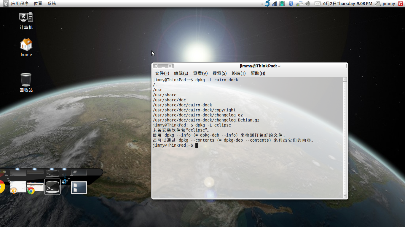
Task: Click the '/usr/share/doc/cairo-dock/changelog.Debian.gz' line
Action: [206, 120]
